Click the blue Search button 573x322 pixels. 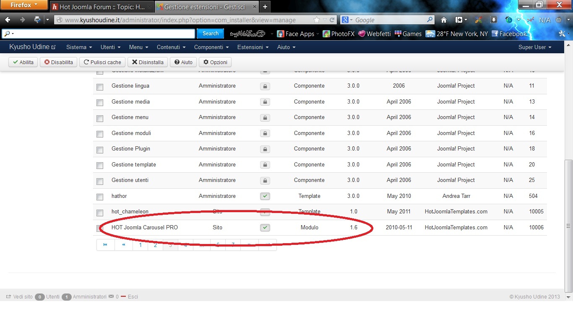pos(211,34)
